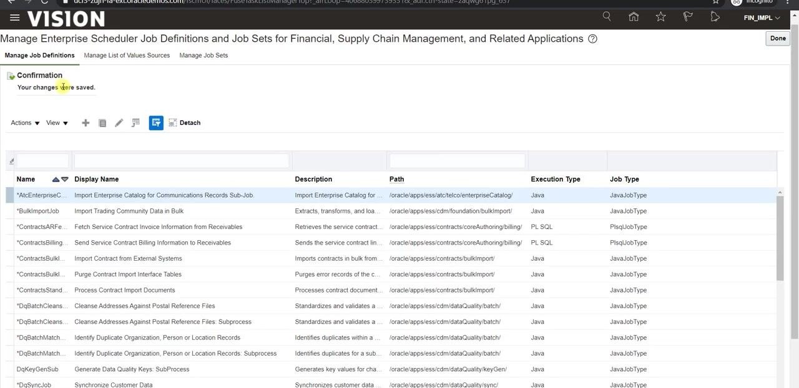
Task: Click the Path filter input field
Action: (458, 161)
